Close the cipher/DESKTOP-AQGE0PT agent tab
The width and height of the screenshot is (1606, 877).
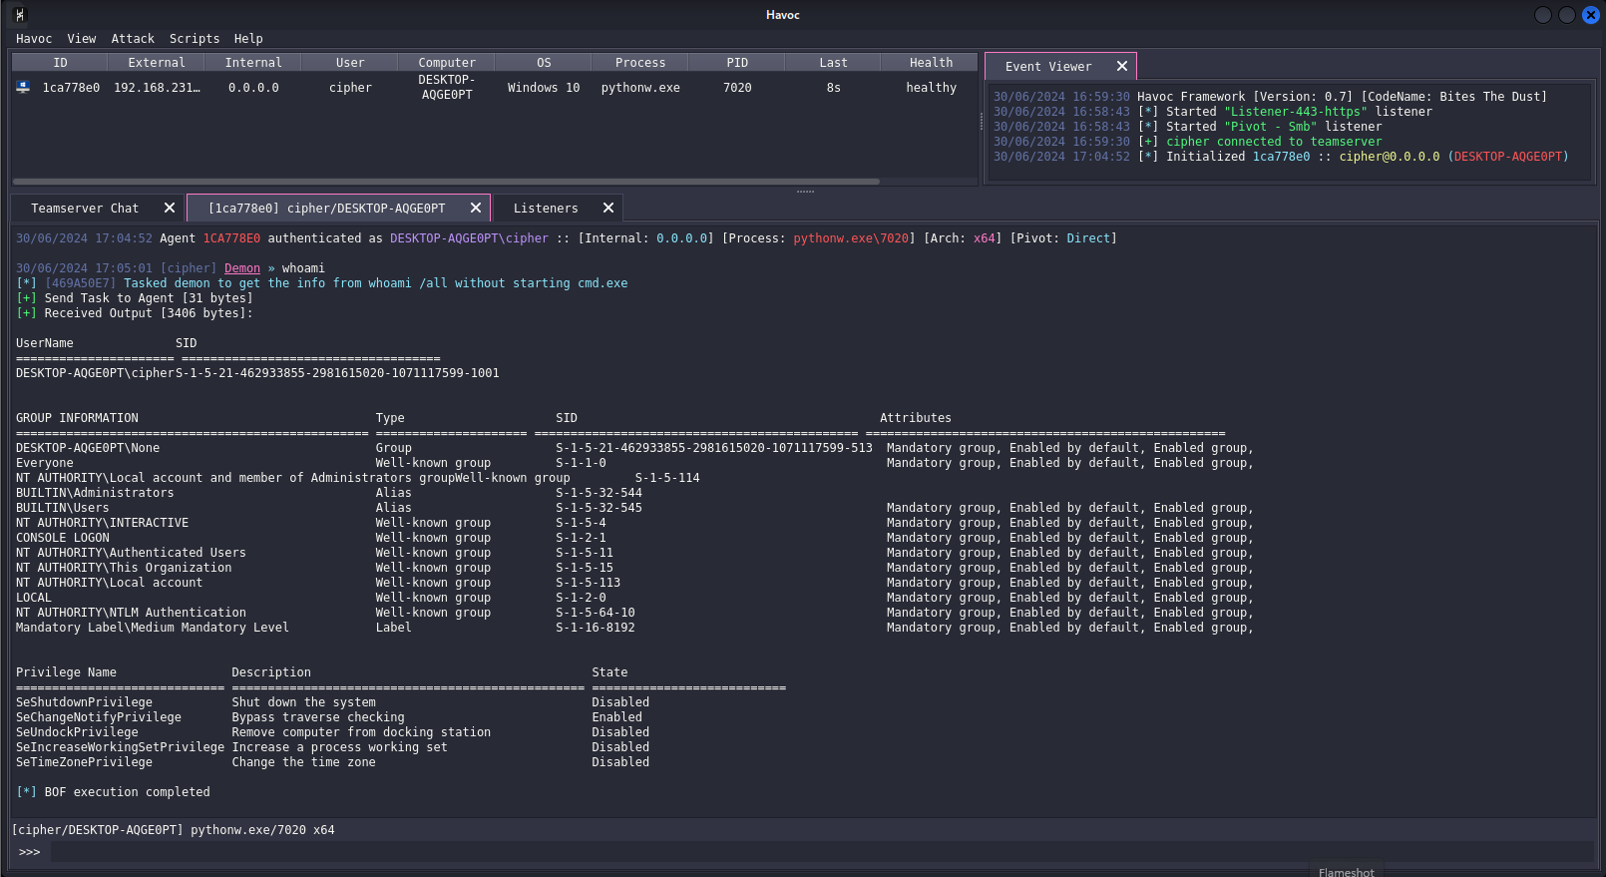[x=476, y=208]
